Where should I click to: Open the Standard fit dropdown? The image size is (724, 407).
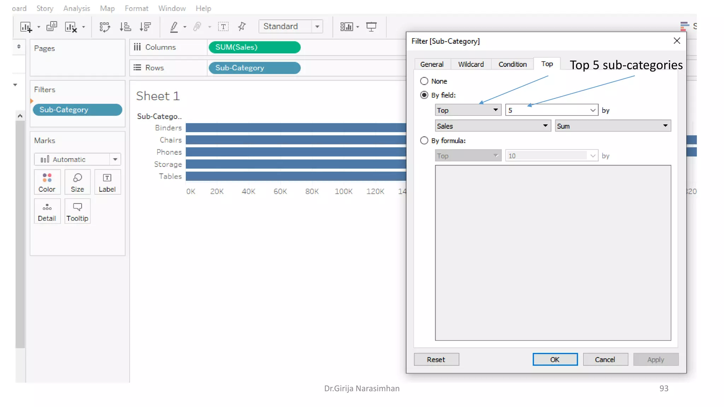point(317,26)
